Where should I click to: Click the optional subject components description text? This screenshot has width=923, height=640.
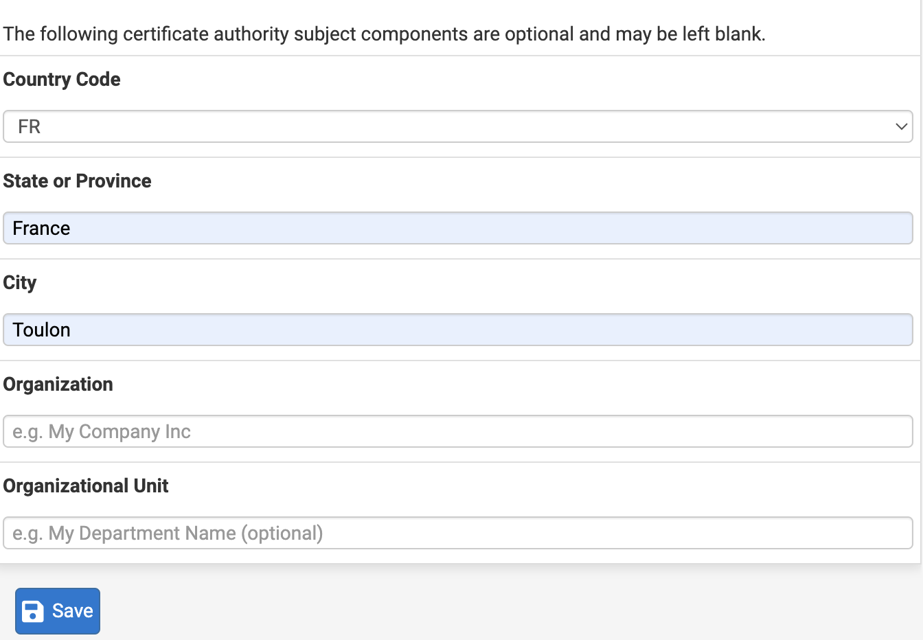coord(385,34)
